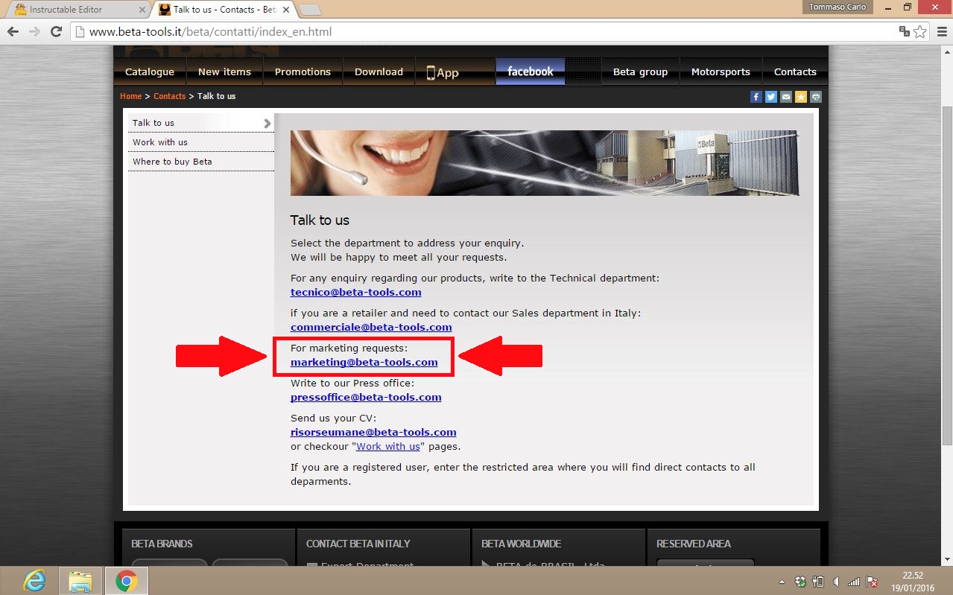This screenshot has height=595, width=953.
Task: Close the Talk to us tab
Action: pyautogui.click(x=286, y=10)
